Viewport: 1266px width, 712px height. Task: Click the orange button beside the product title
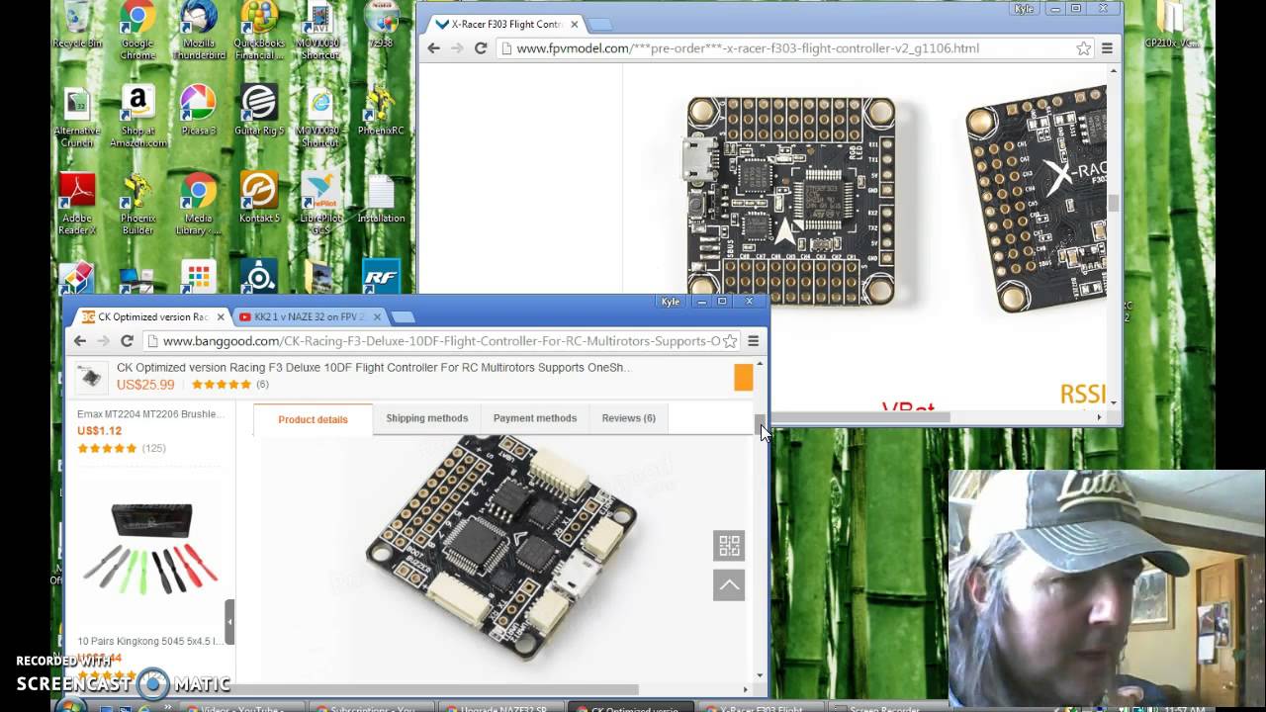(743, 377)
